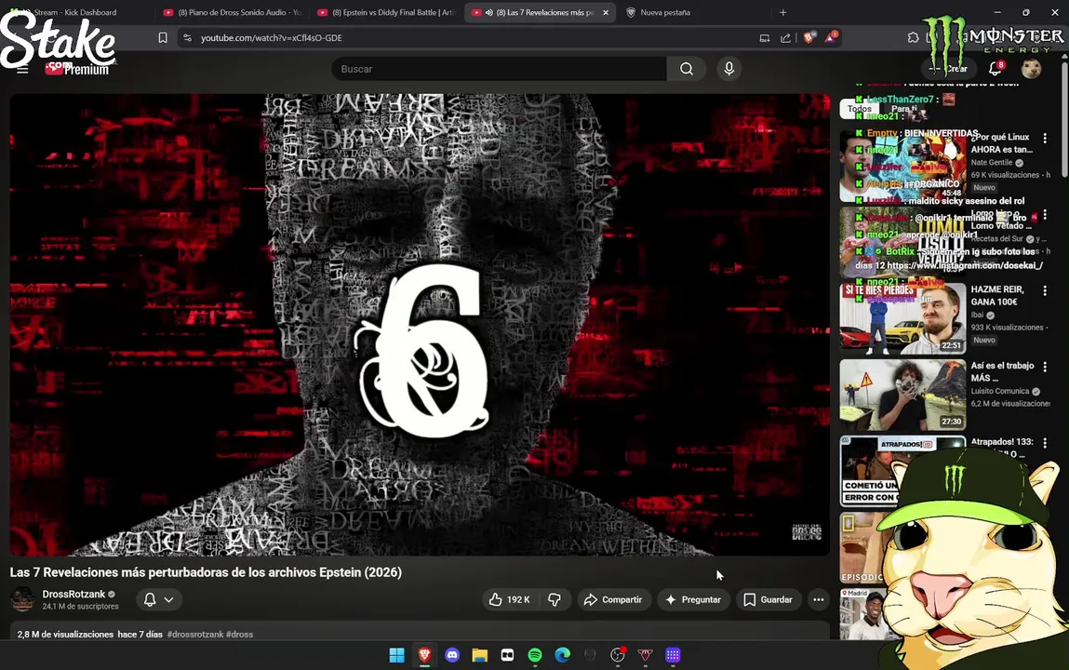Open the Linux AHORA video thumbnail
The height and width of the screenshot is (670, 1069).
point(902,167)
